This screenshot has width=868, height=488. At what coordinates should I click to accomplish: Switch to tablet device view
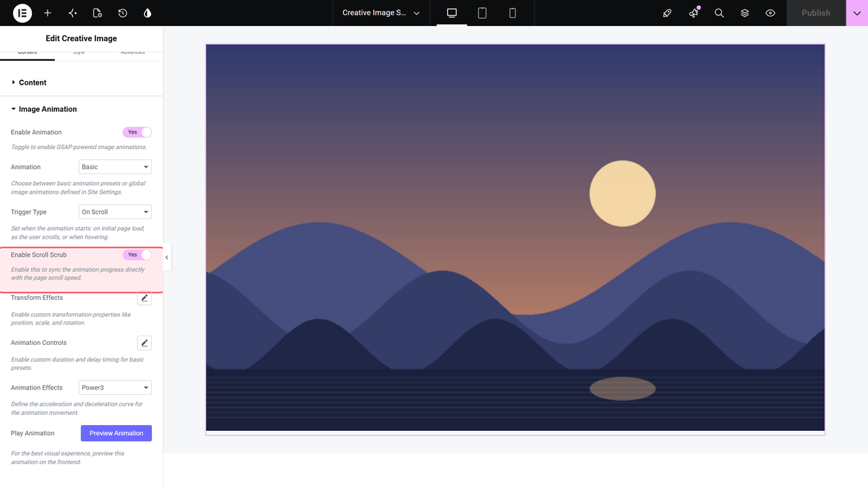(482, 13)
